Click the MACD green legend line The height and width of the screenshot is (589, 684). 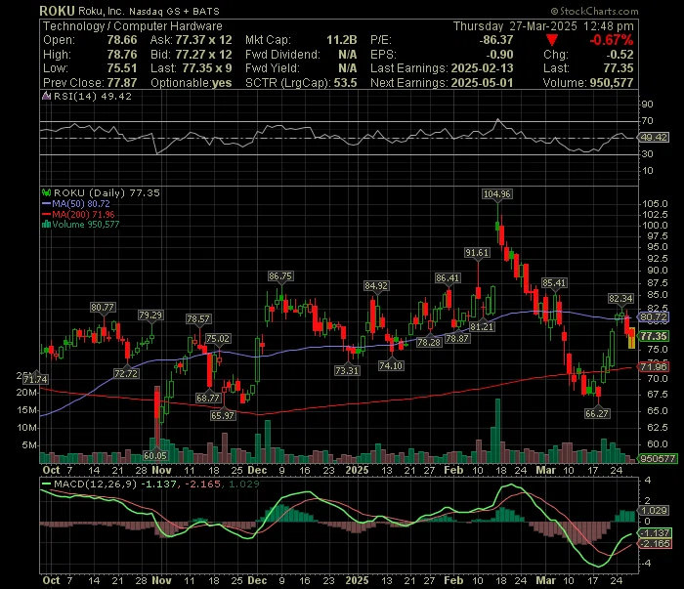(x=46, y=484)
